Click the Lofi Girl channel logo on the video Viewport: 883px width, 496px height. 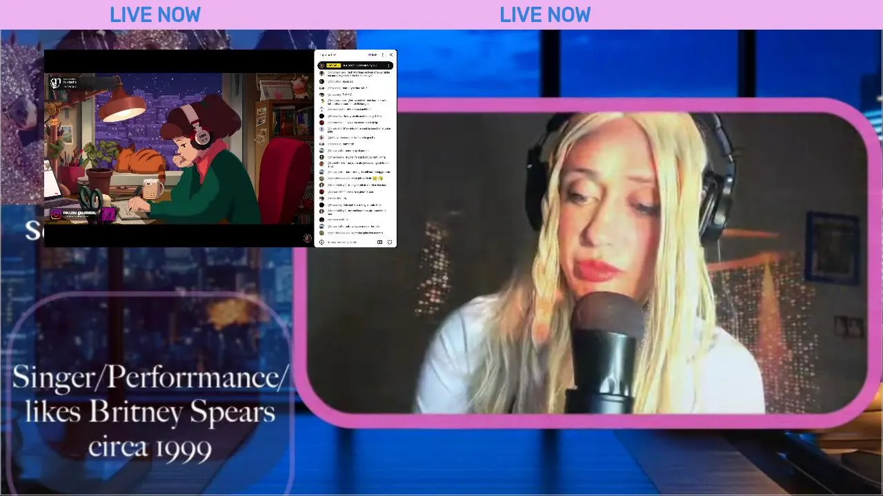pos(56,83)
